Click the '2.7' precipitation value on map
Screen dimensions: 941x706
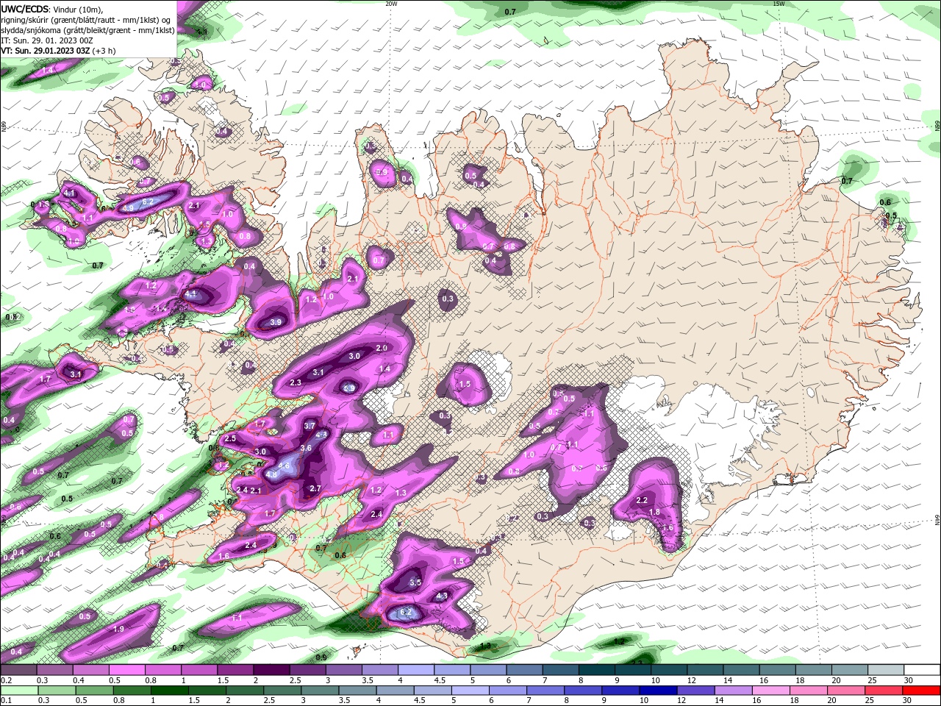tap(315, 488)
